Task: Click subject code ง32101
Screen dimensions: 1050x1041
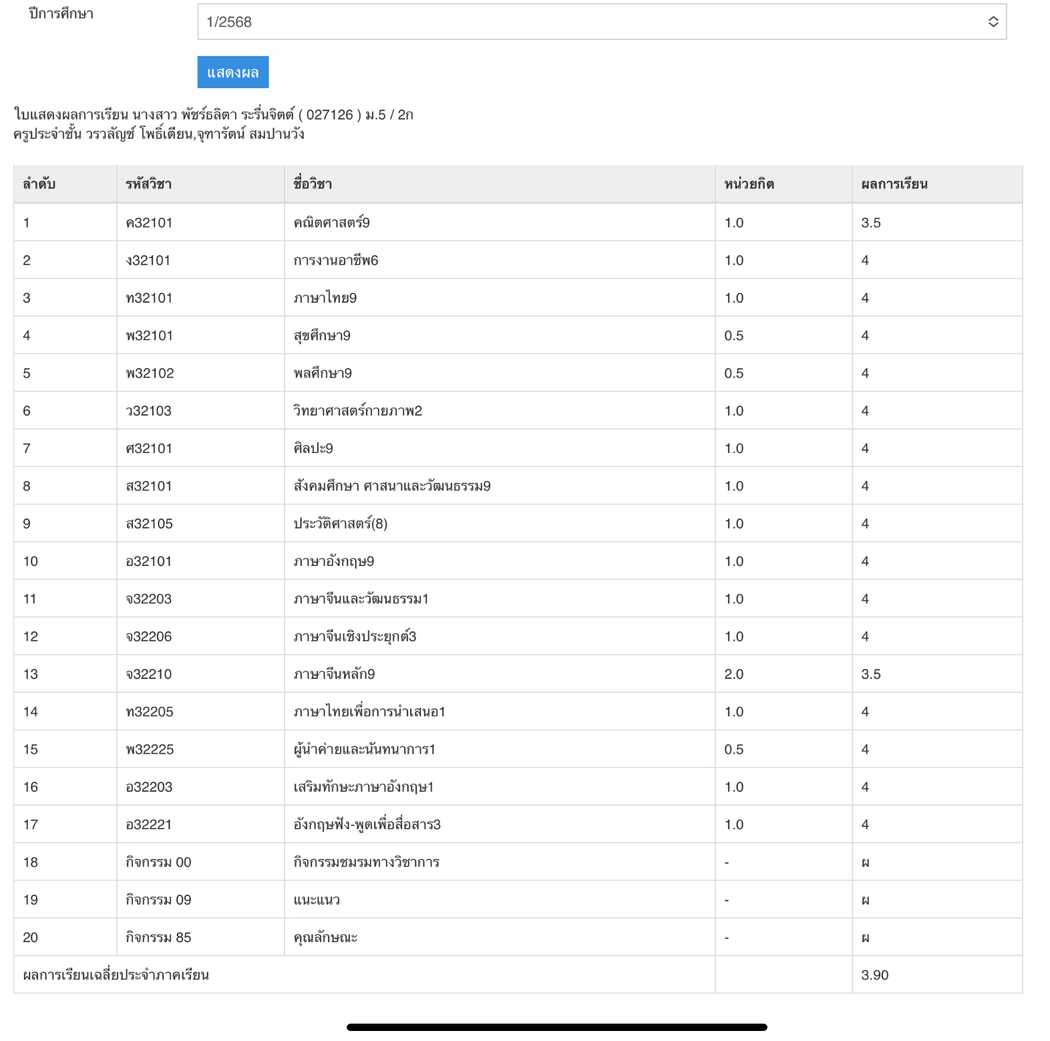Action: pyautogui.click(x=148, y=261)
